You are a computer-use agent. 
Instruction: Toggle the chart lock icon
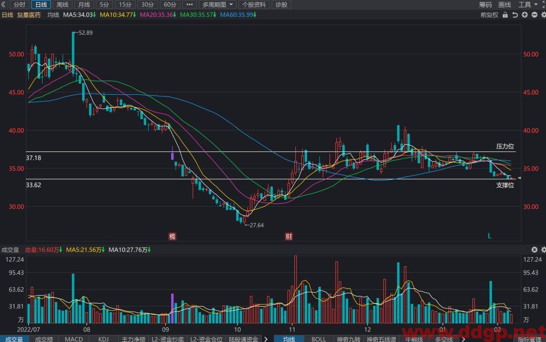coord(505,15)
